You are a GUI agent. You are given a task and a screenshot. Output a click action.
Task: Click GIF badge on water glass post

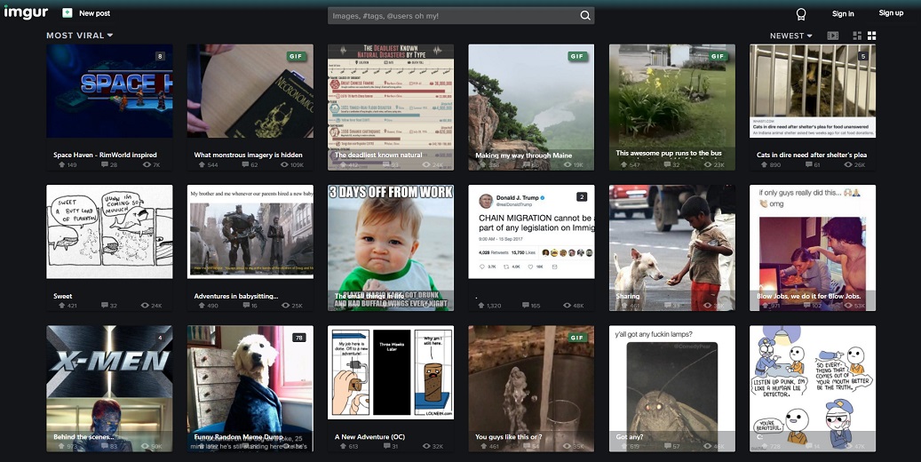pyautogui.click(x=576, y=338)
